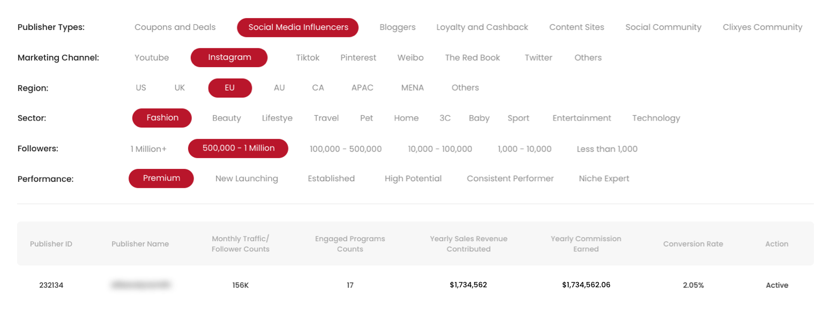Set region filter to US

tap(141, 88)
